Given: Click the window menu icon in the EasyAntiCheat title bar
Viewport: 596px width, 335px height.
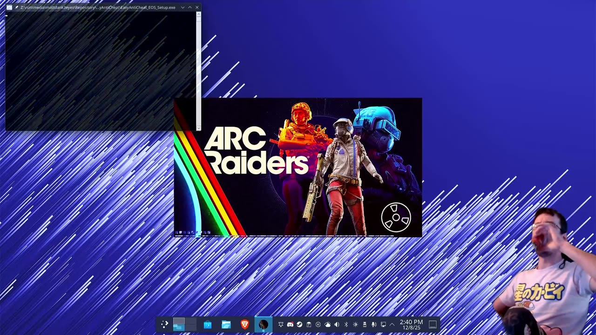Looking at the screenshot, I should pos(9,7).
